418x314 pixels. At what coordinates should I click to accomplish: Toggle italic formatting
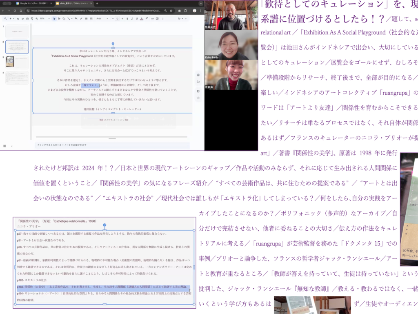[x=132, y=18]
